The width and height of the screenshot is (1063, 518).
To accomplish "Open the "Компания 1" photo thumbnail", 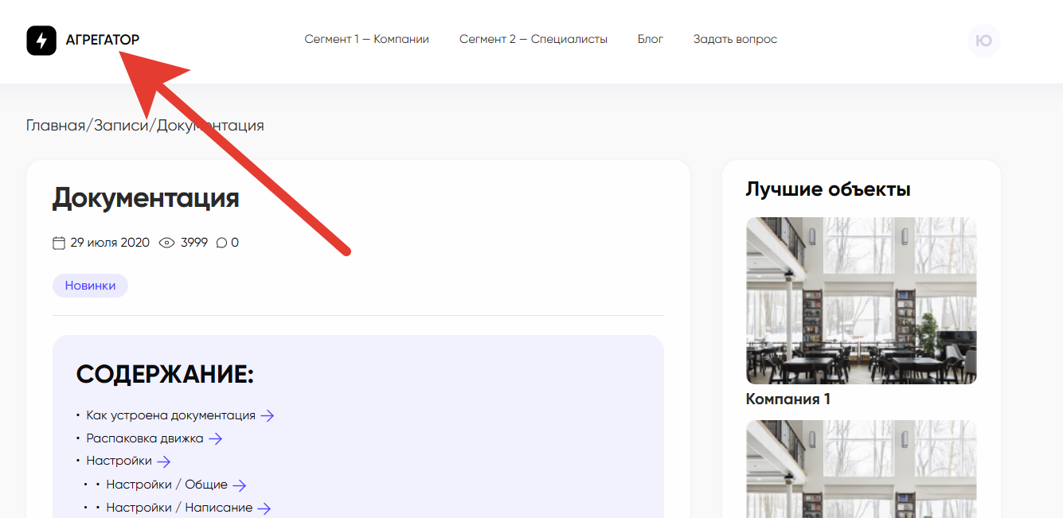I will click(x=861, y=301).
